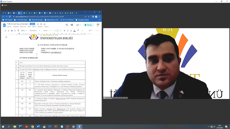Open the Google account avatar in Docs
The width and height of the screenshot is (230, 129).
click(x=98, y=25)
